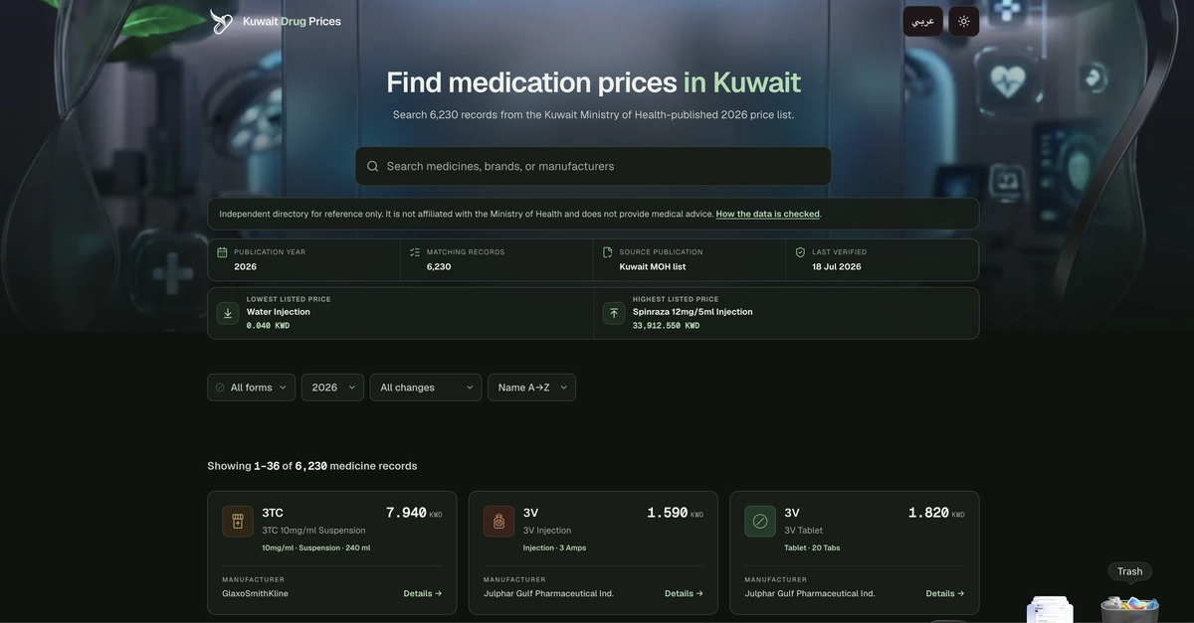Open the 'How the data is checked' link

(768, 214)
